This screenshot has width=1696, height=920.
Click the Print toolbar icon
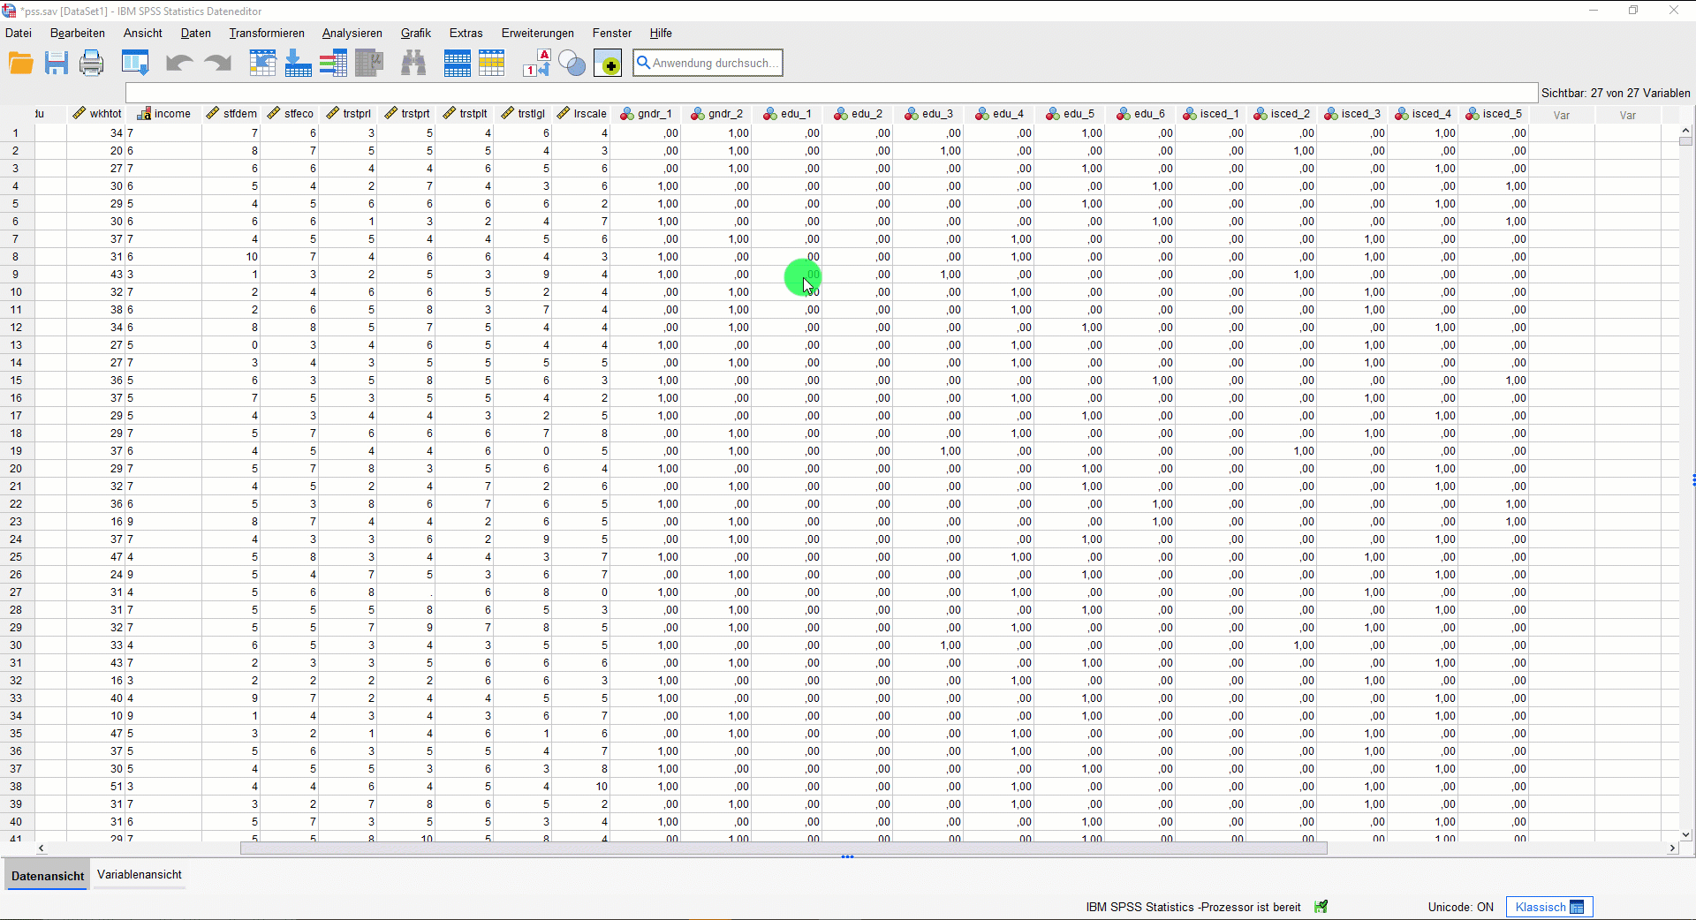point(92,64)
